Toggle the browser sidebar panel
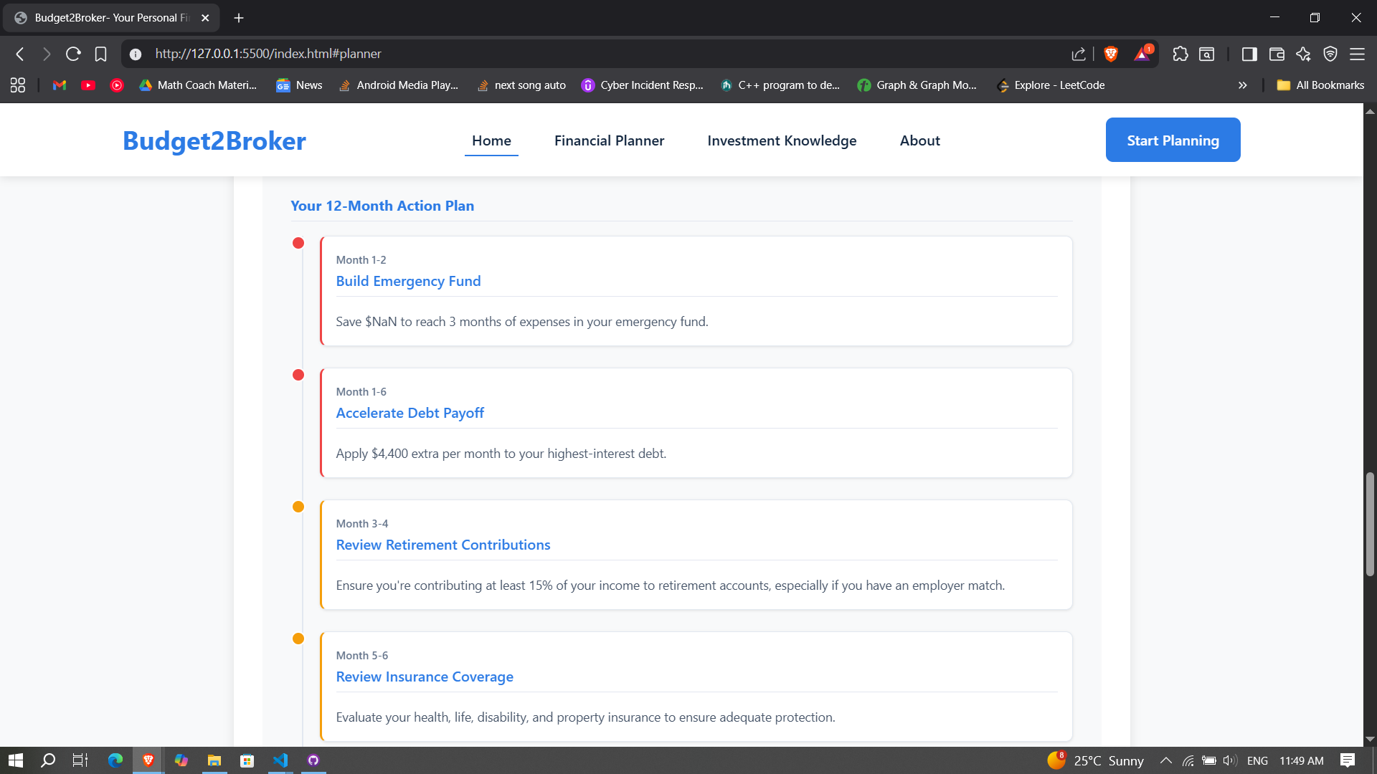 [x=1249, y=54]
